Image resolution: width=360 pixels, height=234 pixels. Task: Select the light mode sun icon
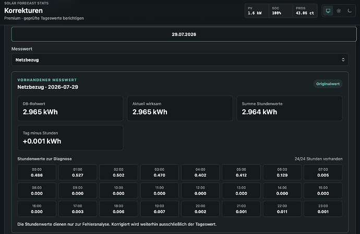point(339,11)
